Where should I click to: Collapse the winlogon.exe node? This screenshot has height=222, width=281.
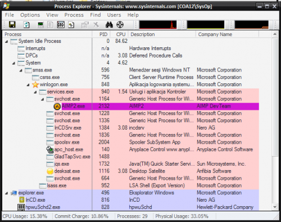pos(28,85)
